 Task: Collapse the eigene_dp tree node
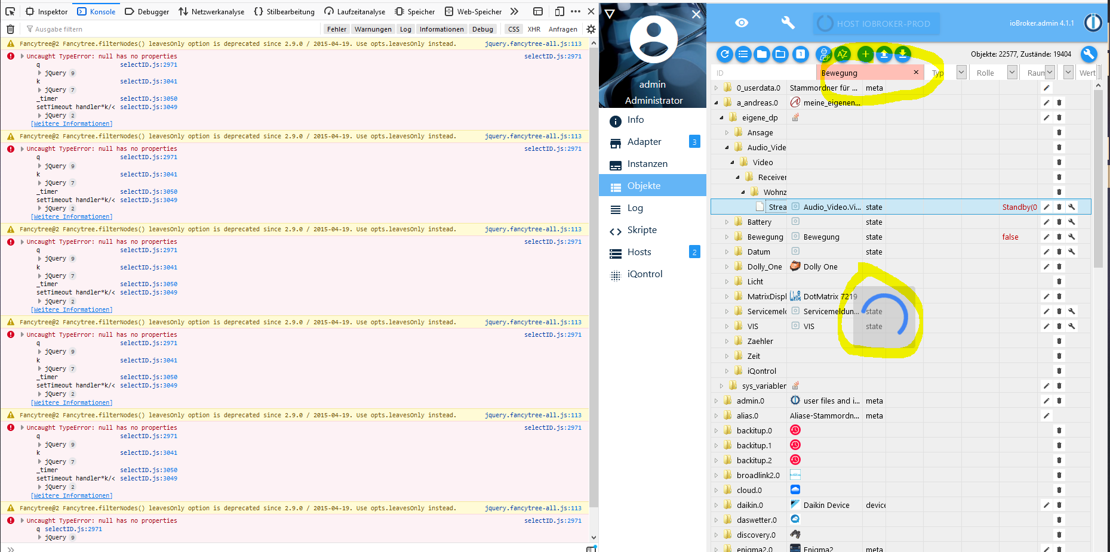coord(721,117)
